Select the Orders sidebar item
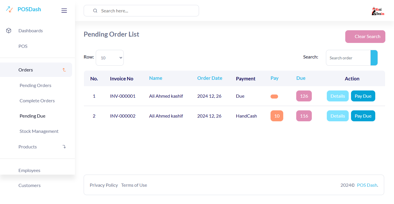Viewport: 394px width, 204px height. click(x=36, y=70)
